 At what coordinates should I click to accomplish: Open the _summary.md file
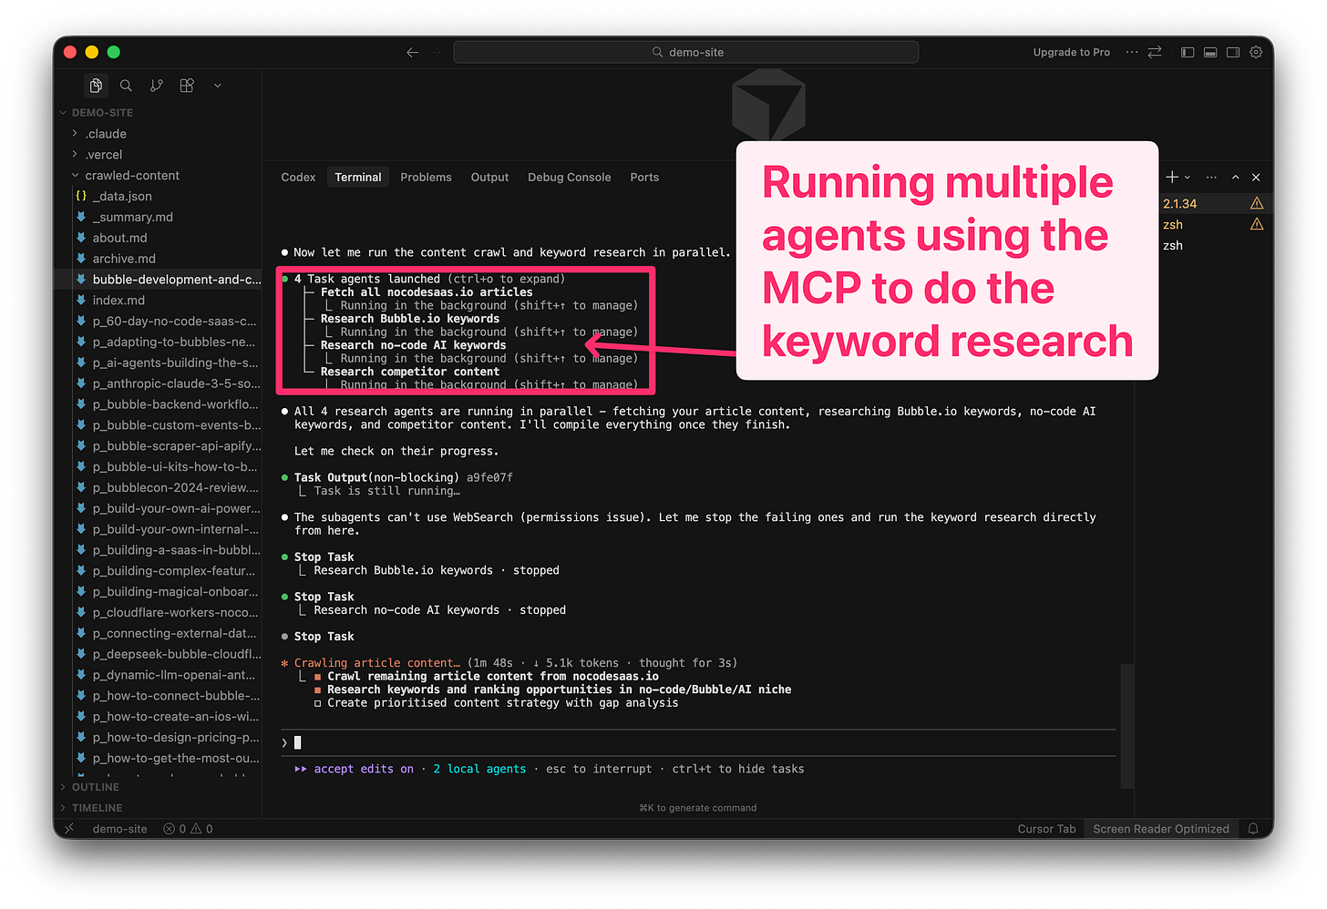coord(132,218)
